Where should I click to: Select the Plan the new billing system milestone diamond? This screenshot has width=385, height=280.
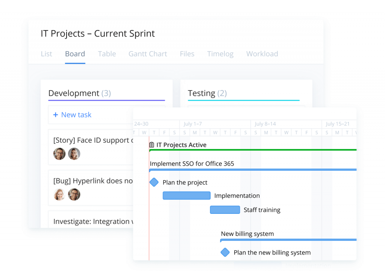click(x=225, y=252)
